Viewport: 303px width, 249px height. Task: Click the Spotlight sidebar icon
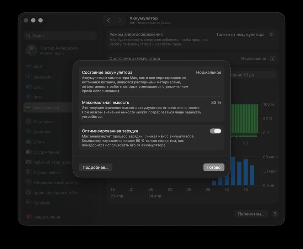point(28,203)
